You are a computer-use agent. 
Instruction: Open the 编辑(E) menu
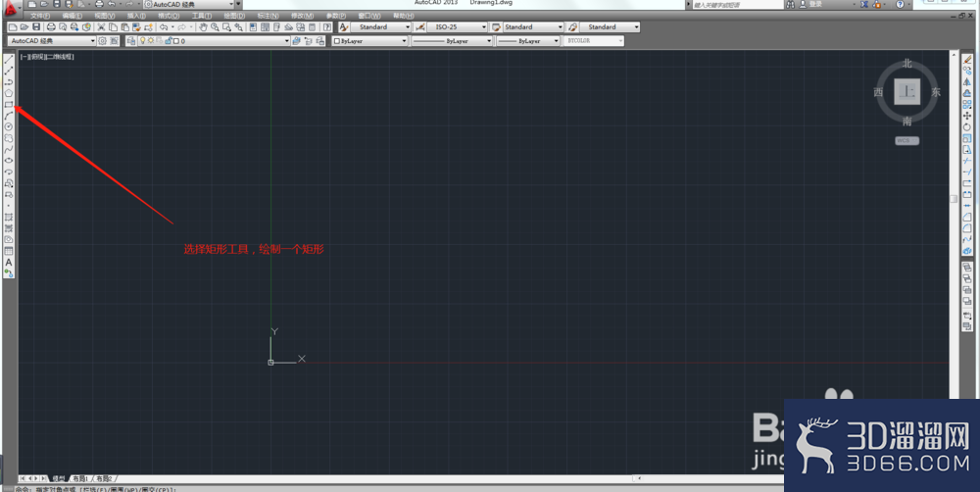(72, 16)
